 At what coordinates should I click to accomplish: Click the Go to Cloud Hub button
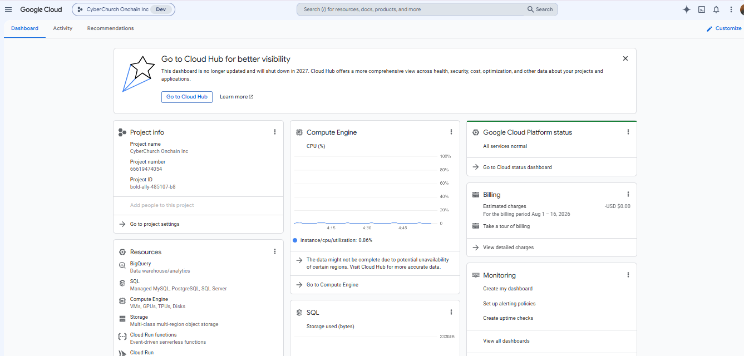point(187,97)
